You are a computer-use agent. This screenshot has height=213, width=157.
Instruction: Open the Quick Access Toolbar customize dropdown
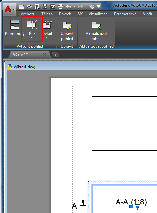pyautogui.click(x=99, y=6)
